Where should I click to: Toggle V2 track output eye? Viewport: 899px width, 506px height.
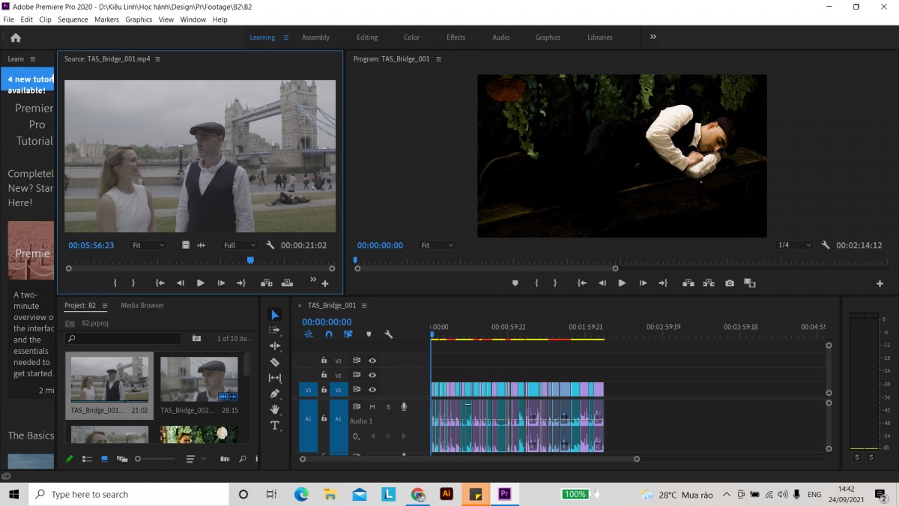372,375
